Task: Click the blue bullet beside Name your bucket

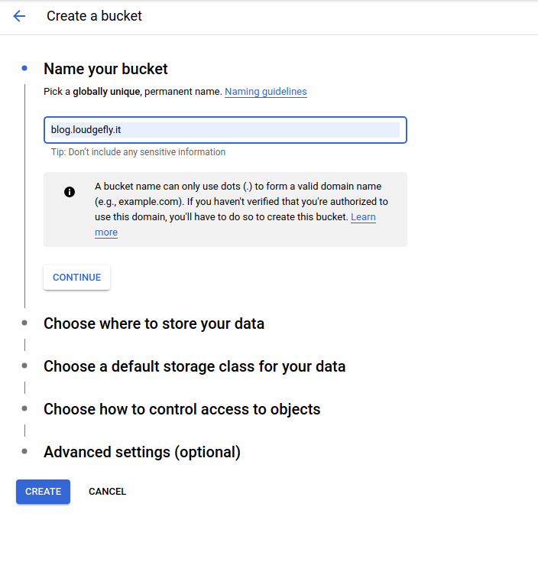Action: (24, 69)
